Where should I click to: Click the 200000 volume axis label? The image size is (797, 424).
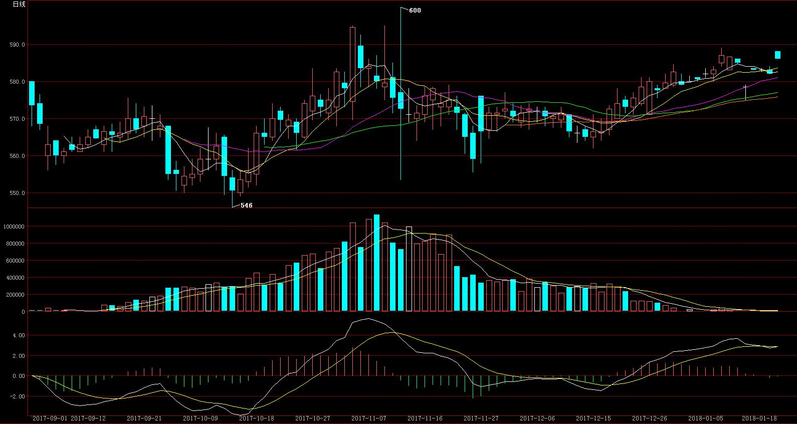tap(16, 295)
